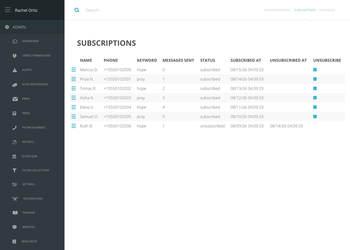This screenshot has height=250, width=350.
Task: Click the Rachel Ortiz account name
Action: 26,10
